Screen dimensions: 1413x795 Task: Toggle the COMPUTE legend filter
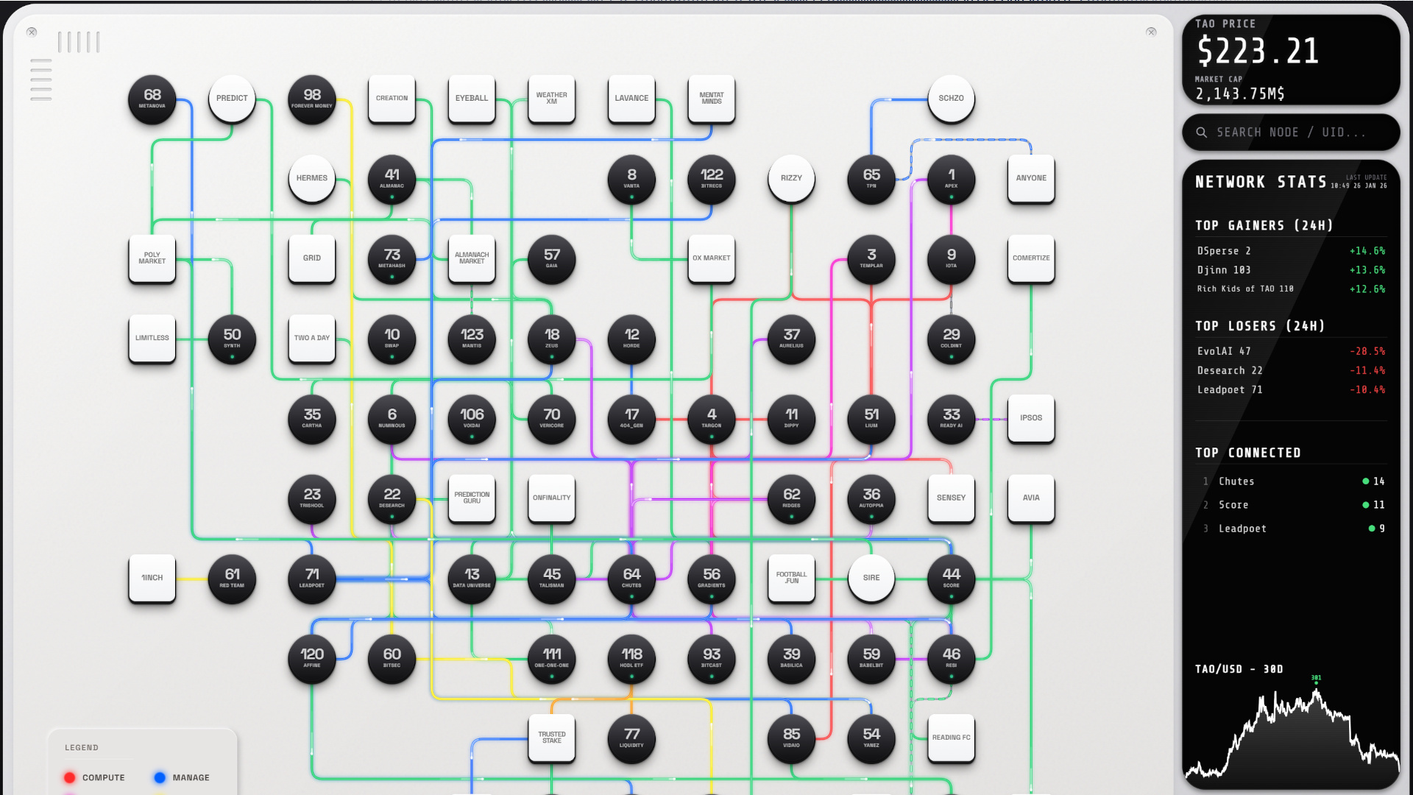click(96, 777)
